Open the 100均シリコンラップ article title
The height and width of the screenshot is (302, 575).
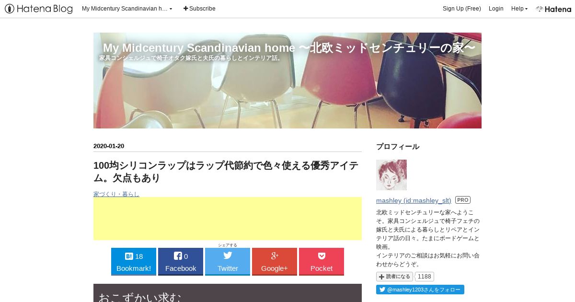click(x=226, y=172)
